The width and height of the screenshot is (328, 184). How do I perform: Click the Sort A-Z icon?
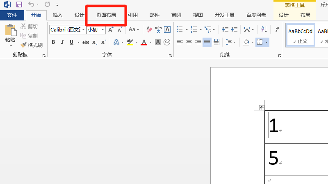click(x=264, y=29)
